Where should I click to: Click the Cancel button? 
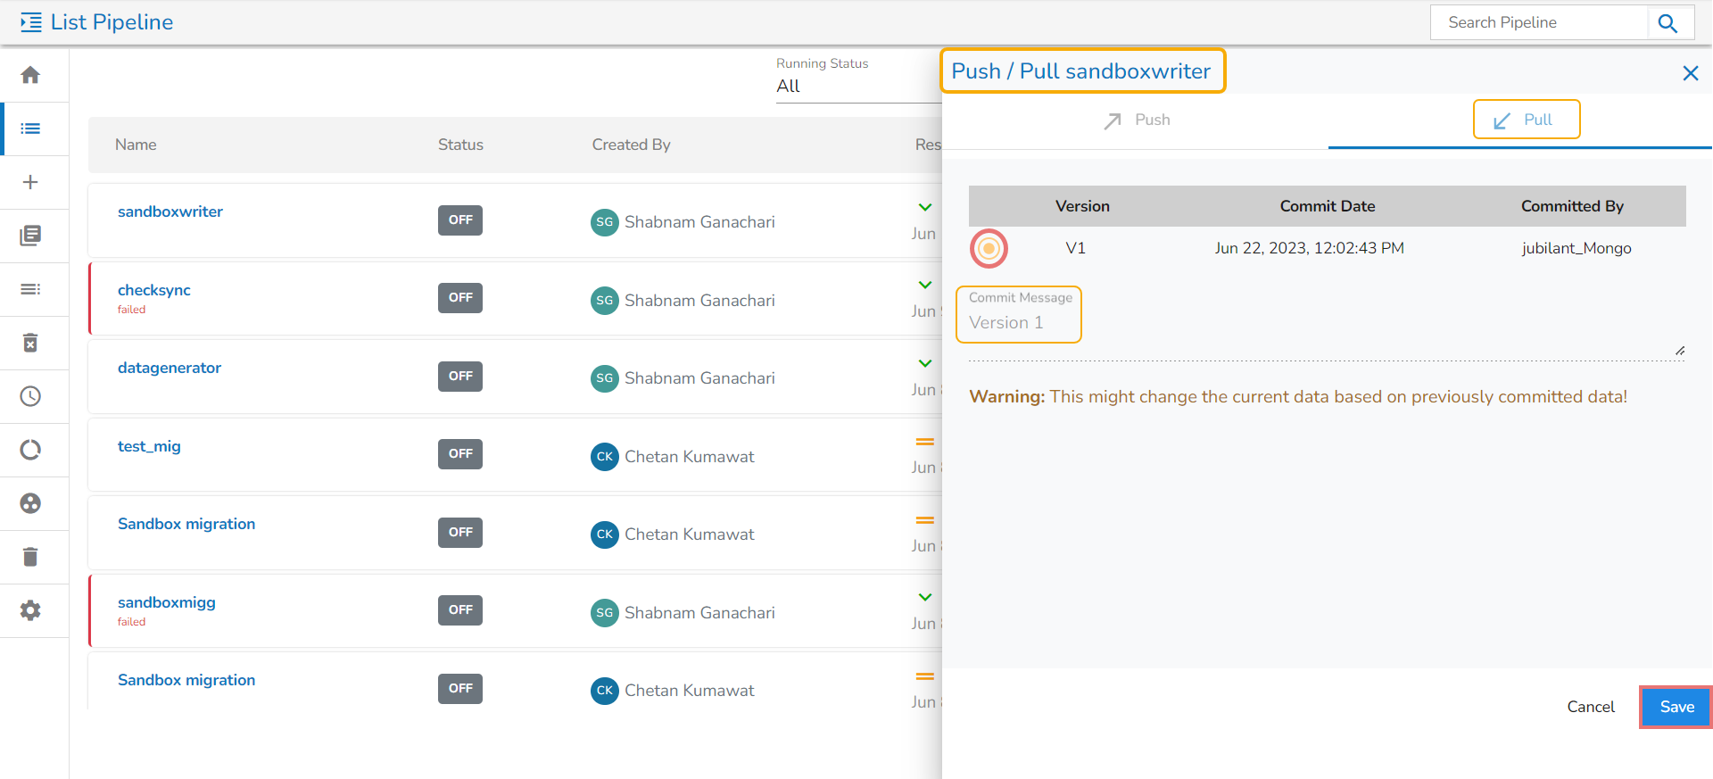coord(1591,707)
